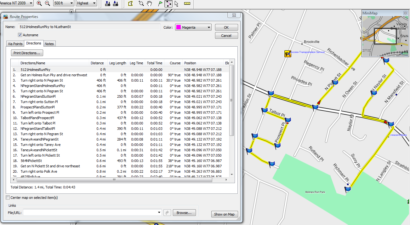
Task: Click the Print Directions button
Action: coord(27,53)
